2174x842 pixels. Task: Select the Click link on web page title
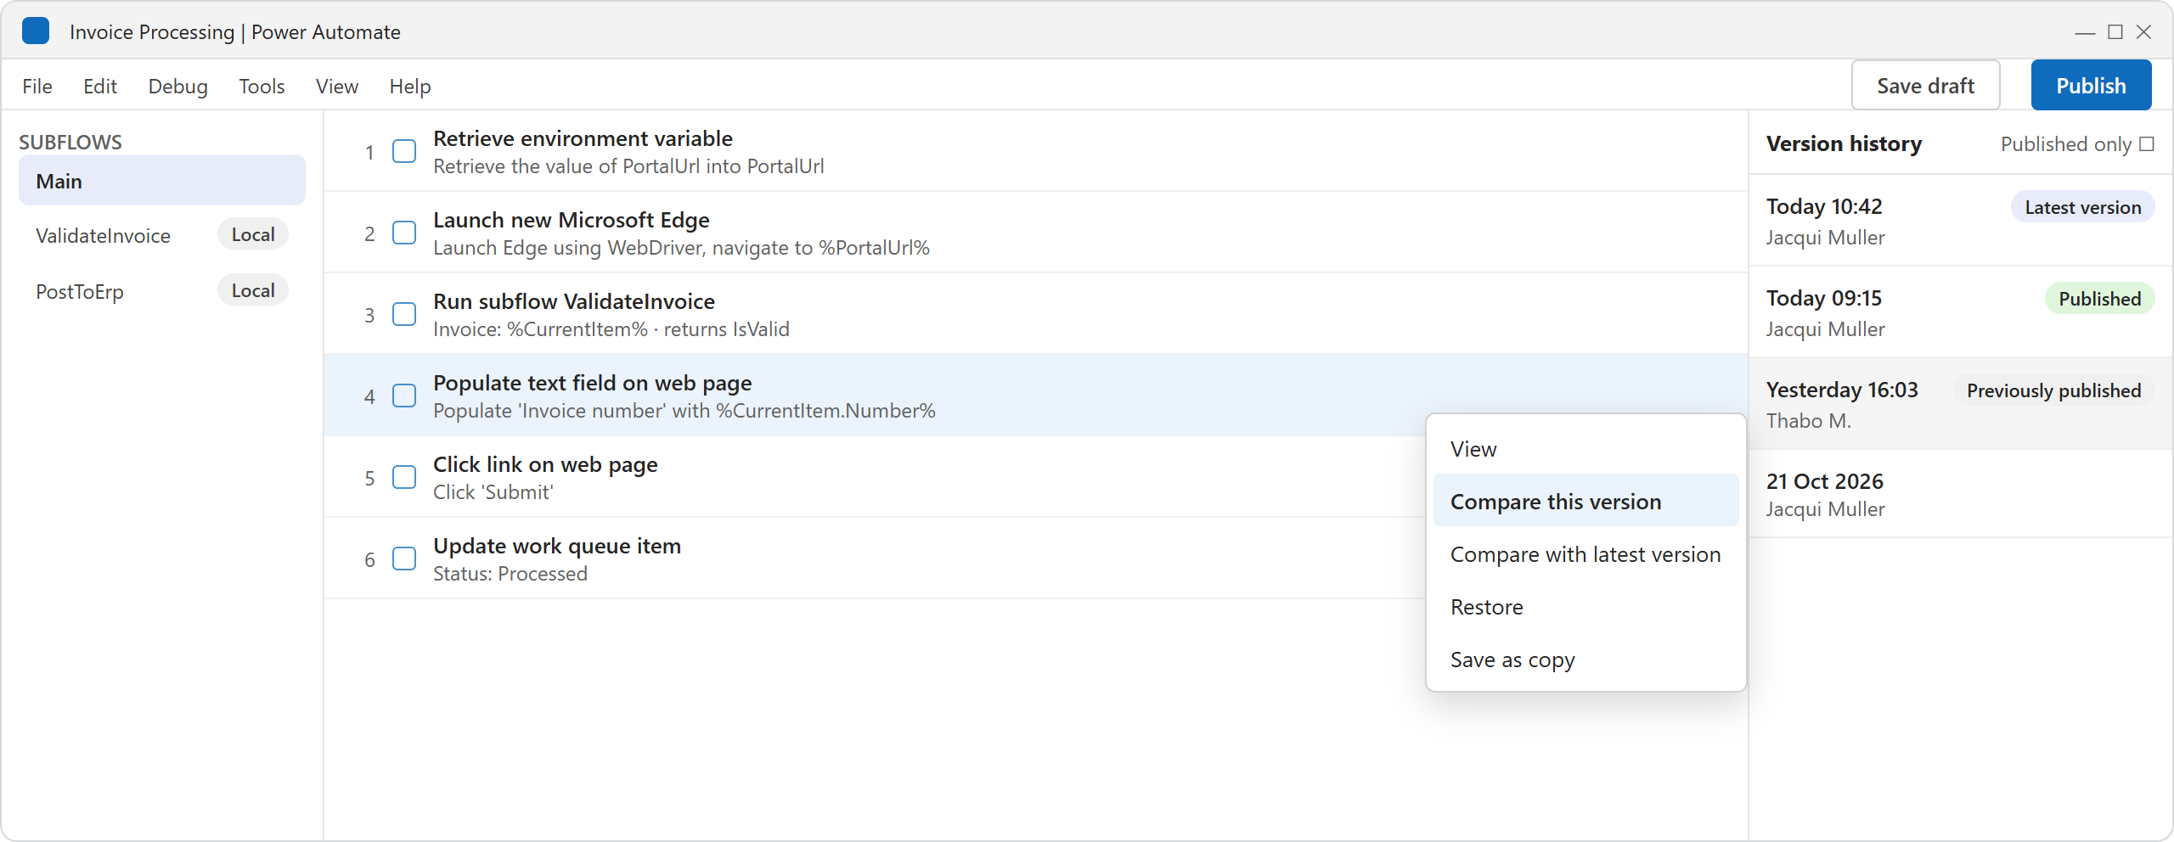click(x=545, y=464)
